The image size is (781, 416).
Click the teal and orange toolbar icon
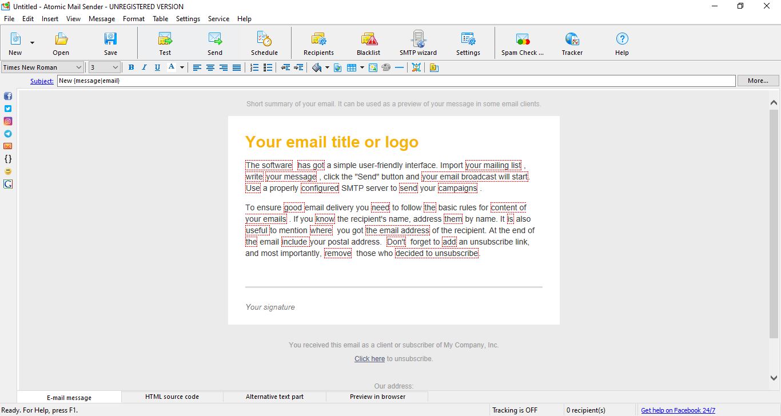point(416,67)
